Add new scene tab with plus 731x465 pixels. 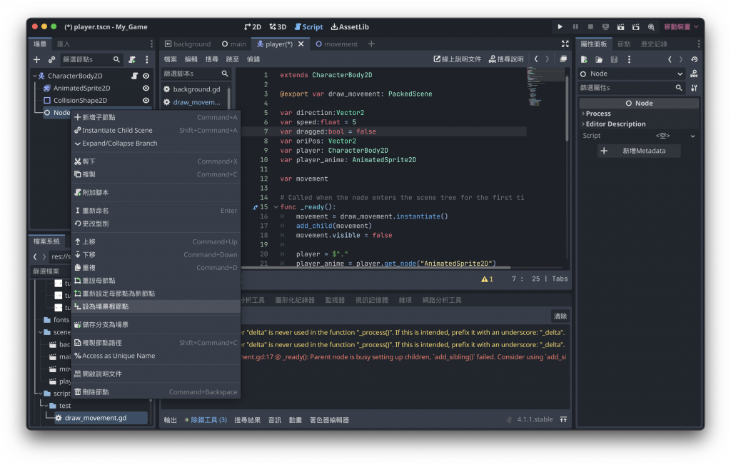pos(371,44)
